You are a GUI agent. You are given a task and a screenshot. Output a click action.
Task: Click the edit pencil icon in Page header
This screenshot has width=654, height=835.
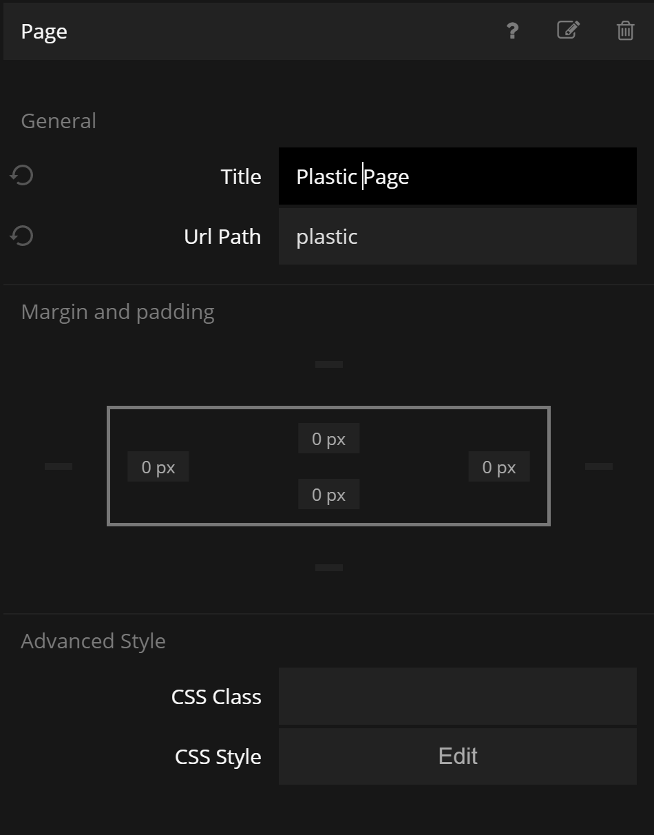click(x=568, y=30)
